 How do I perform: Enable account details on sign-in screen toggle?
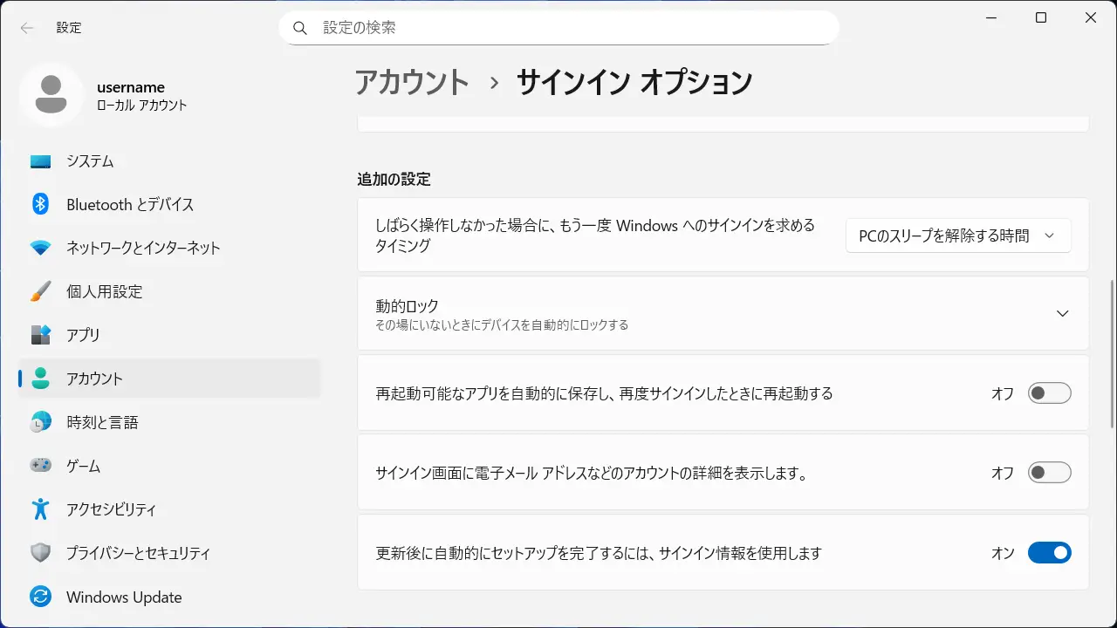coord(1049,473)
